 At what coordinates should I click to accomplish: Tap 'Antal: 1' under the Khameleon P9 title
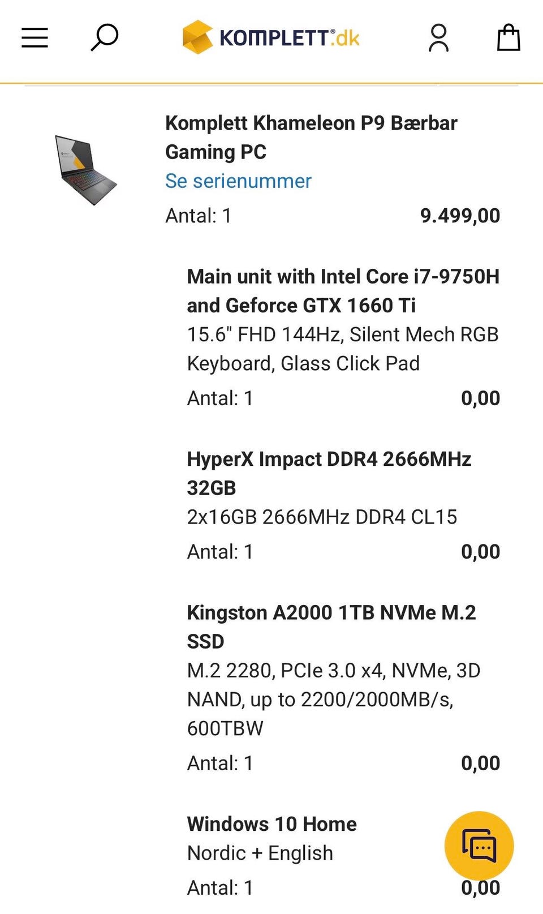(198, 216)
